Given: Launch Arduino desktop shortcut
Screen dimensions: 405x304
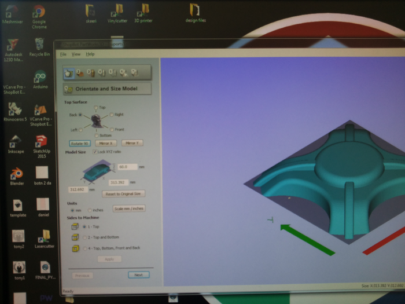Looking at the screenshot, I should [41, 80].
